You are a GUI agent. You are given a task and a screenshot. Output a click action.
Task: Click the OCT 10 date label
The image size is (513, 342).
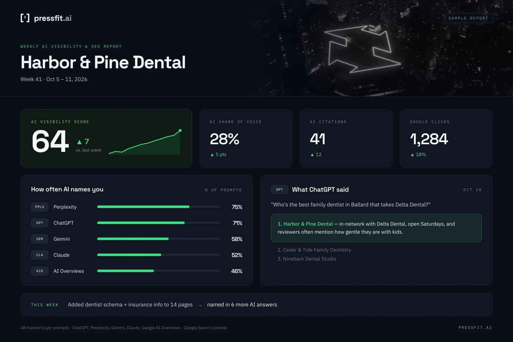pyautogui.click(x=472, y=190)
